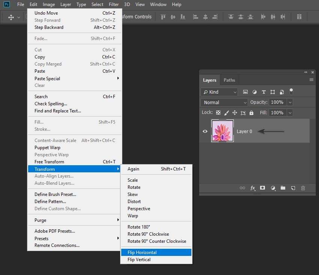319x275 pixels.
Task: Click Align top edges icon
Action: 163,17
